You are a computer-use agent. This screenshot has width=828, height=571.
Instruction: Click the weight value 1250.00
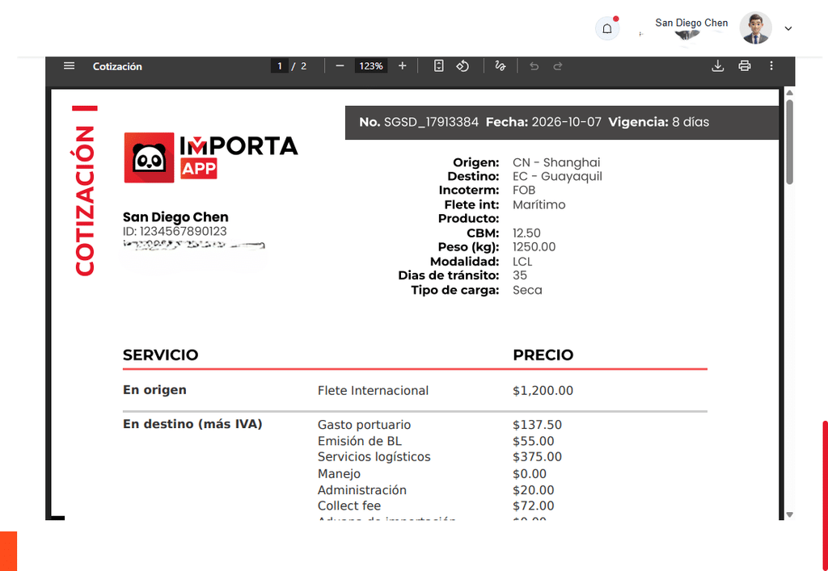(534, 247)
